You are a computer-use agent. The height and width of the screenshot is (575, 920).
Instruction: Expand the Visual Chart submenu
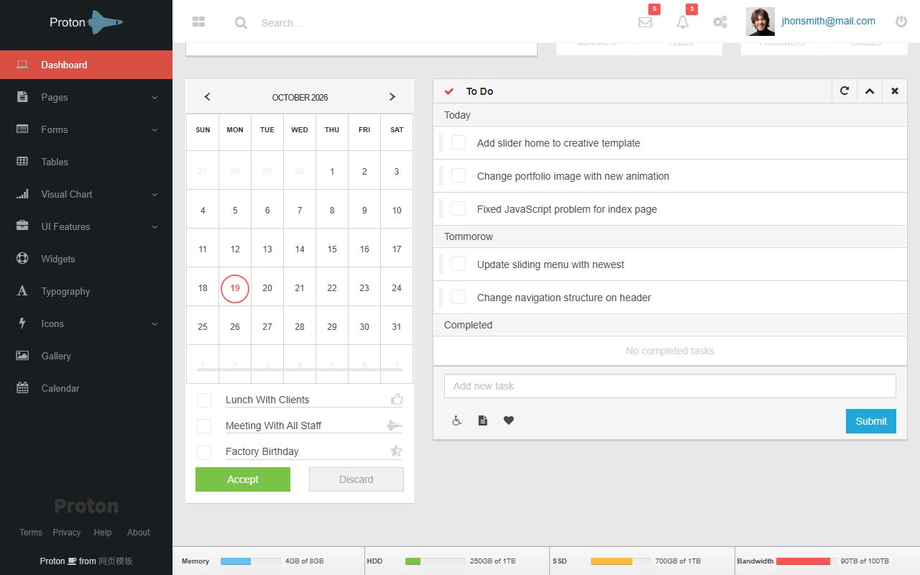86,194
